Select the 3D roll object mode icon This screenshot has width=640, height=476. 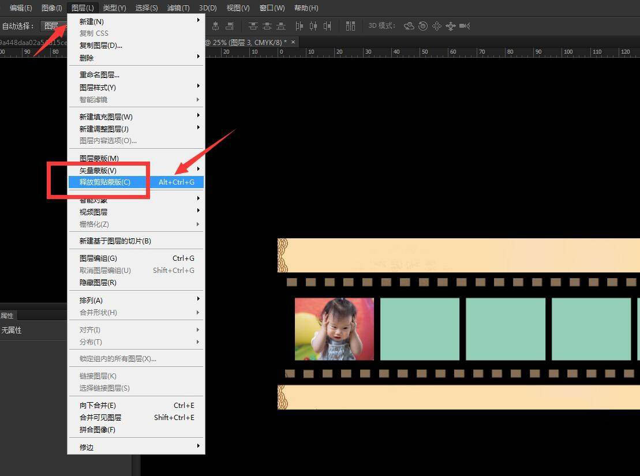tap(423, 26)
